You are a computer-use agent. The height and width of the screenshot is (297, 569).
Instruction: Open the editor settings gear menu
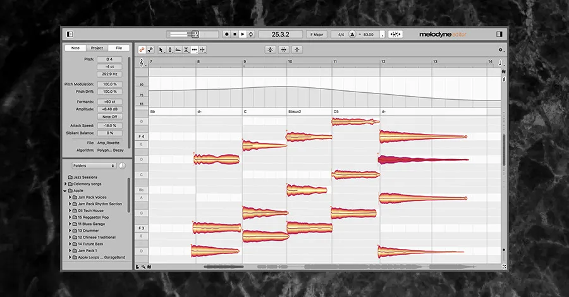tap(501, 50)
